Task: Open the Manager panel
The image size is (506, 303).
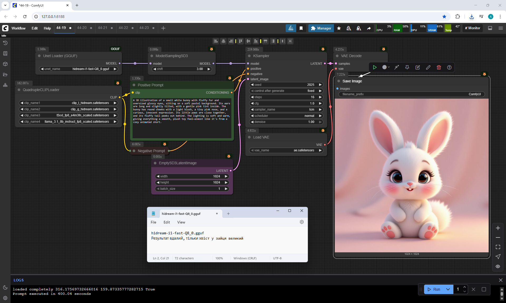Action: [321, 28]
